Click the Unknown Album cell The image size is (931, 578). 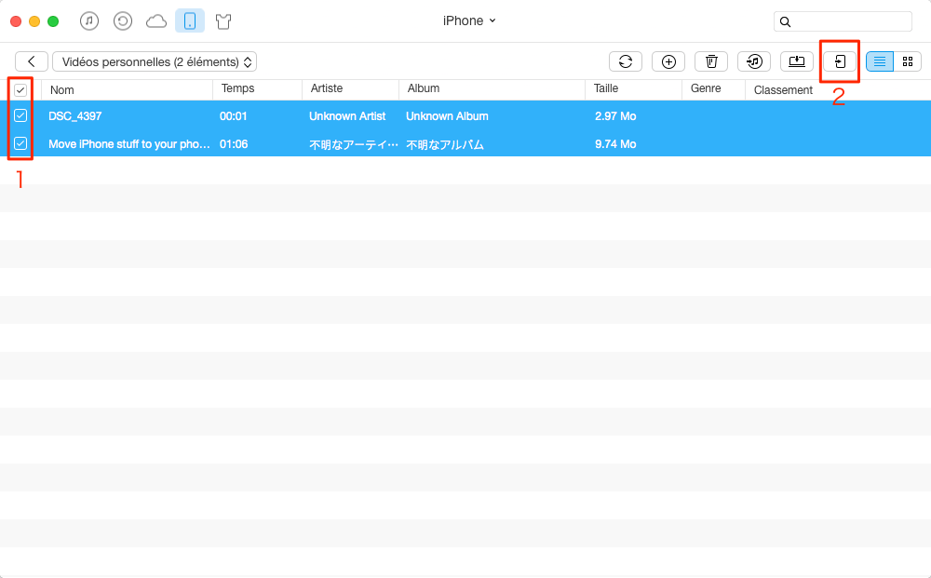pyautogui.click(x=447, y=116)
